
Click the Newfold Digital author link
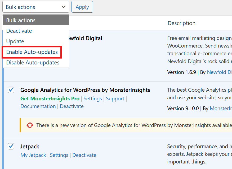(x=219, y=72)
